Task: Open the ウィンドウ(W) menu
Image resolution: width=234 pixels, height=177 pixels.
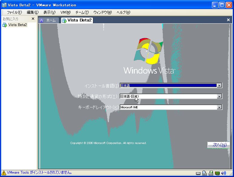Action: 103,12
